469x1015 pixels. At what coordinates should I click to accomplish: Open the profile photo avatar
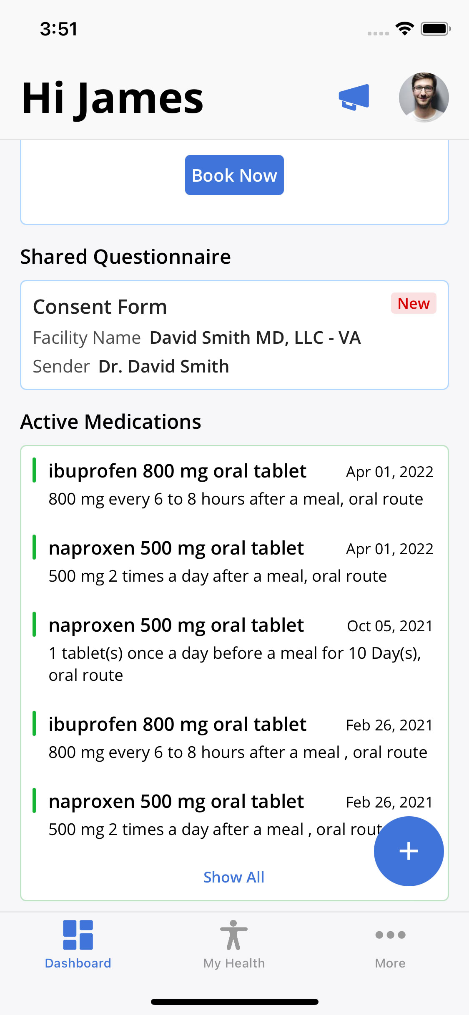coord(424,97)
